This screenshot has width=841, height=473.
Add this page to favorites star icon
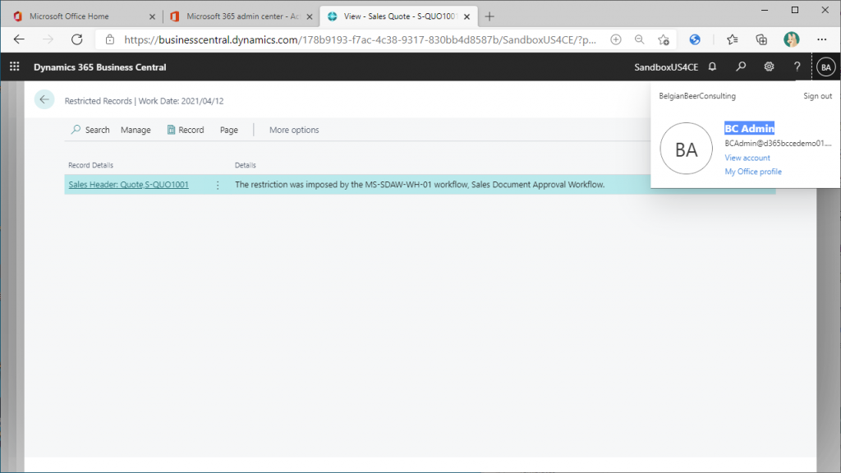[664, 39]
